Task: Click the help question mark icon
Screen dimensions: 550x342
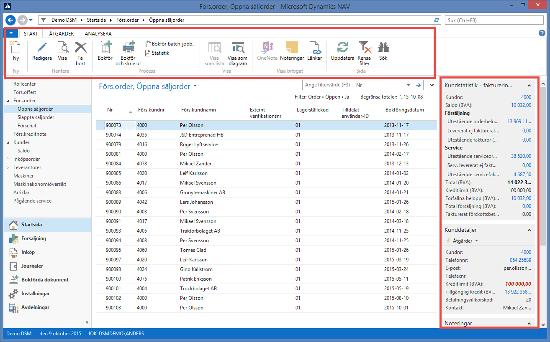Action: (542, 33)
